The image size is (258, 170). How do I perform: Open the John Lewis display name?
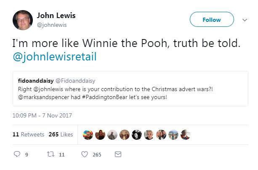click(x=56, y=16)
